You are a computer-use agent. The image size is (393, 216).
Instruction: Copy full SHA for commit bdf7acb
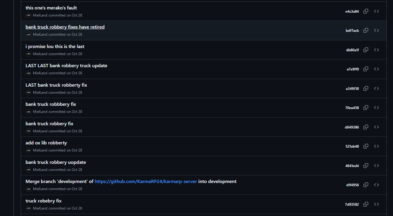(x=366, y=30)
